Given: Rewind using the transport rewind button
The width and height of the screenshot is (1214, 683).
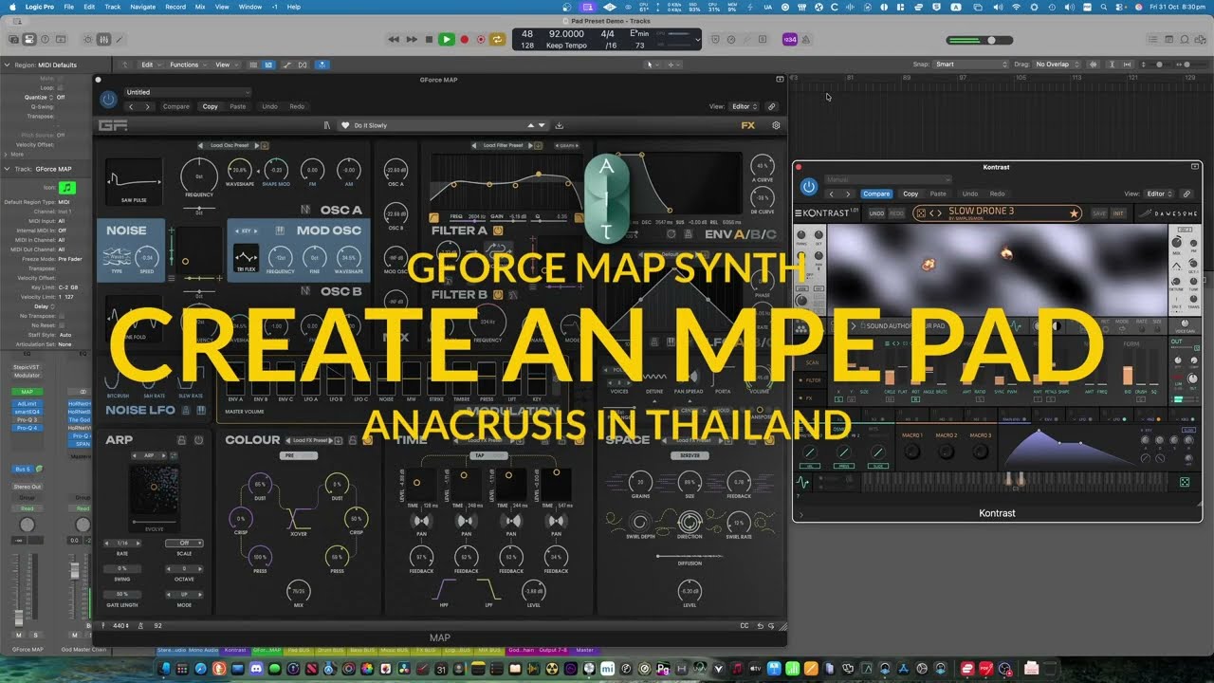Looking at the screenshot, I should [x=394, y=39].
